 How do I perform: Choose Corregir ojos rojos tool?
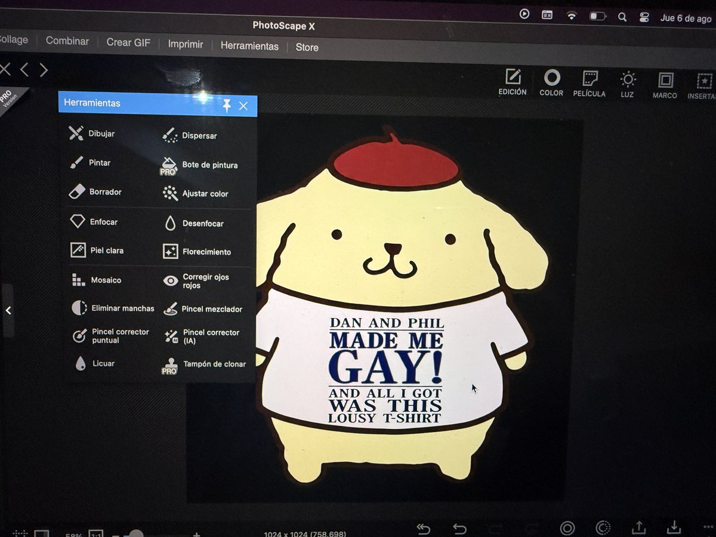click(x=196, y=281)
